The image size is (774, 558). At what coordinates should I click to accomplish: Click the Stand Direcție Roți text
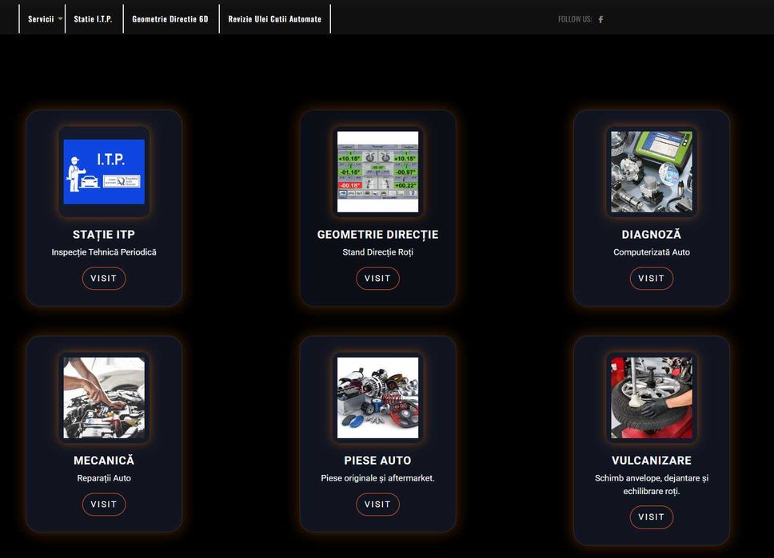(x=377, y=252)
